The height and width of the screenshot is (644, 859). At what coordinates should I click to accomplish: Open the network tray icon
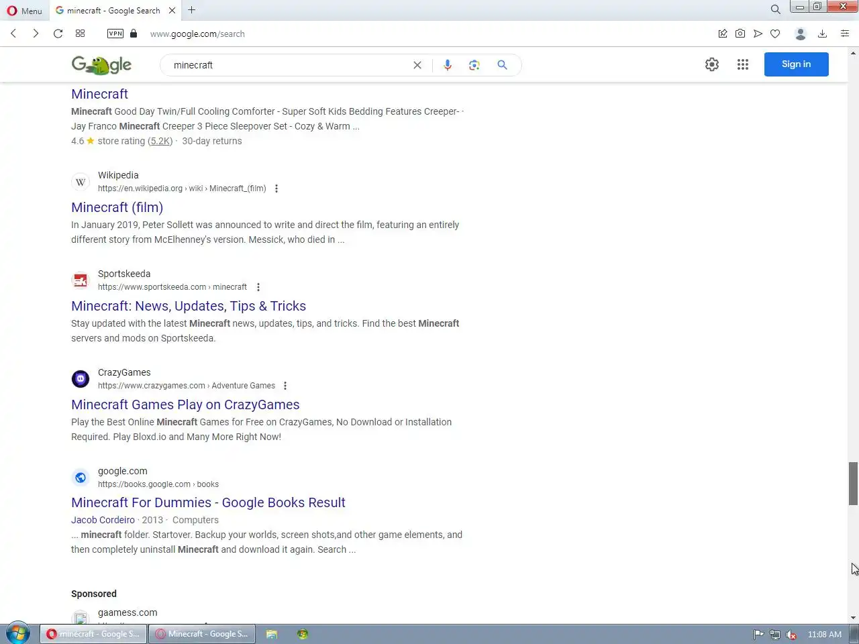(x=775, y=634)
